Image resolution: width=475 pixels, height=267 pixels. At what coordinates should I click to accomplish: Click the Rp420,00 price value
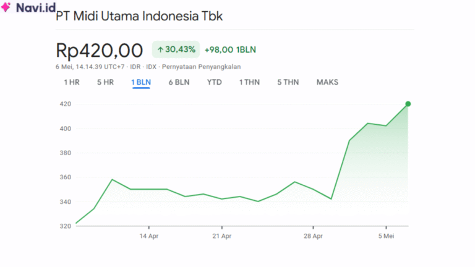[x=100, y=50]
